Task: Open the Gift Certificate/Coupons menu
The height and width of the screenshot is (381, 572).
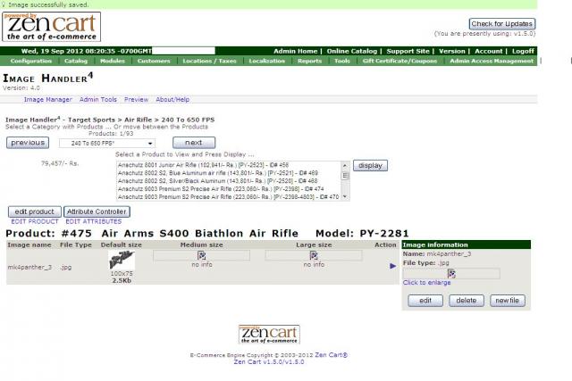Action: click(x=400, y=61)
